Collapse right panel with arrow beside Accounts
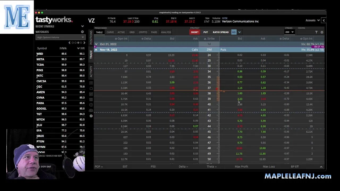The image size is (340, 191). (324, 20)
